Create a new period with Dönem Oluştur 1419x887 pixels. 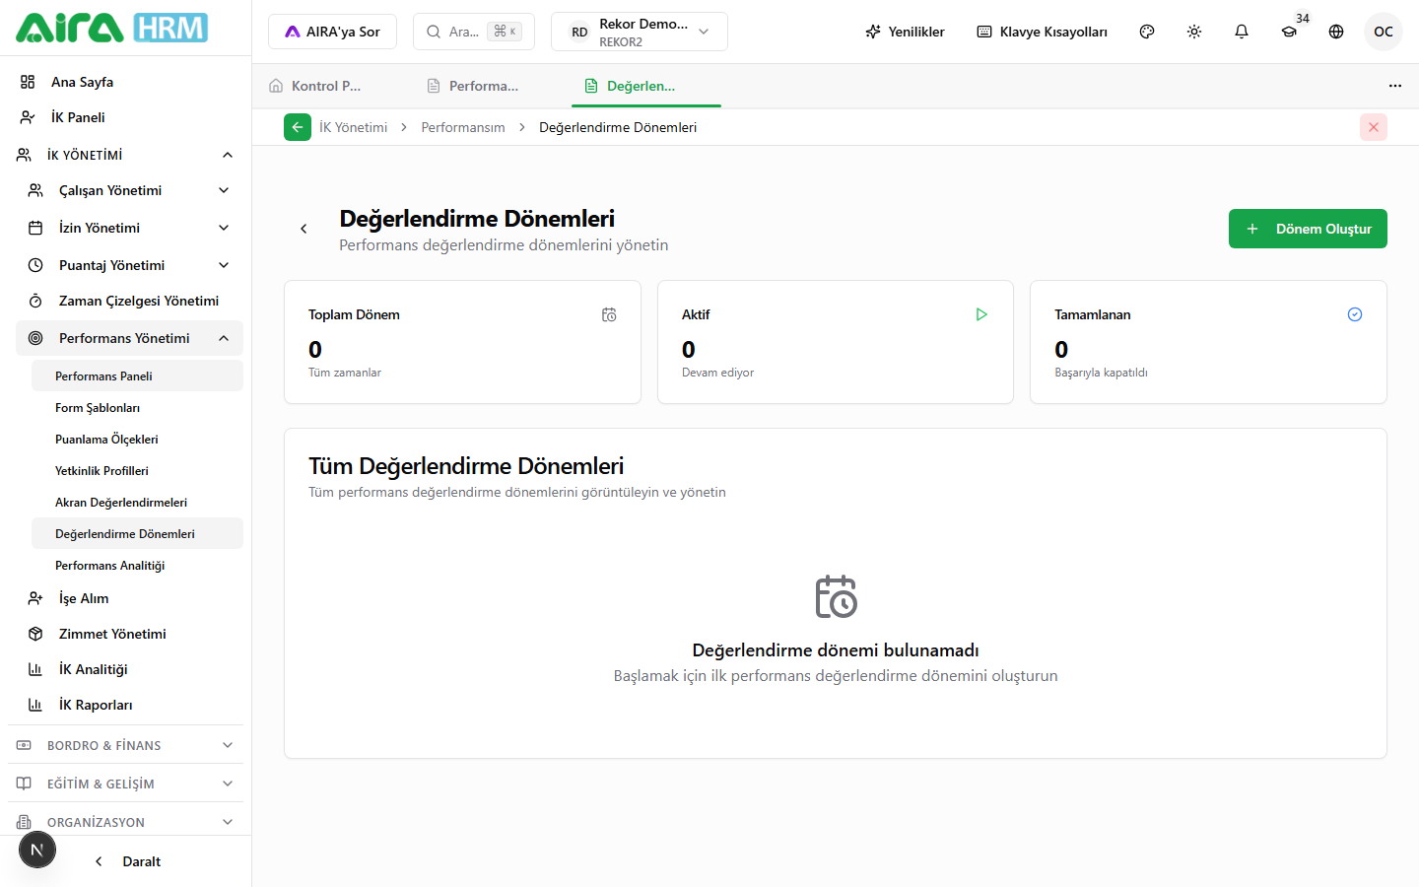coord(1308,229)
